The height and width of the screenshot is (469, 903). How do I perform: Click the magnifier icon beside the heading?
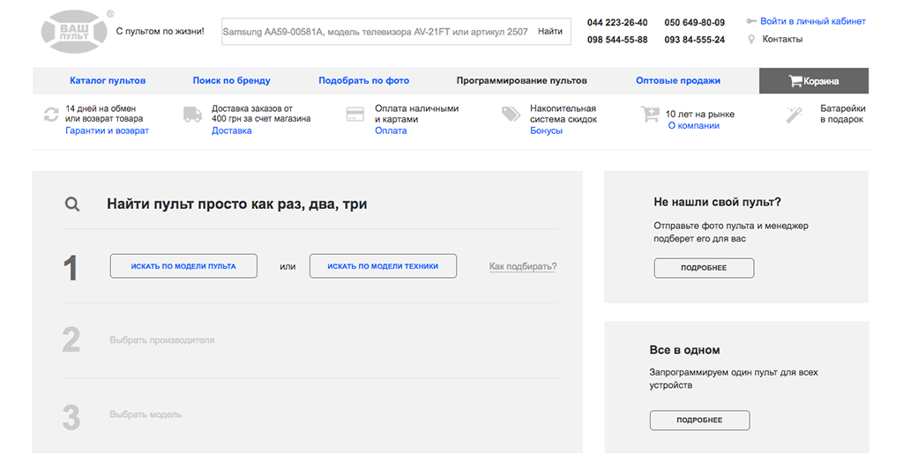(72, 205)
